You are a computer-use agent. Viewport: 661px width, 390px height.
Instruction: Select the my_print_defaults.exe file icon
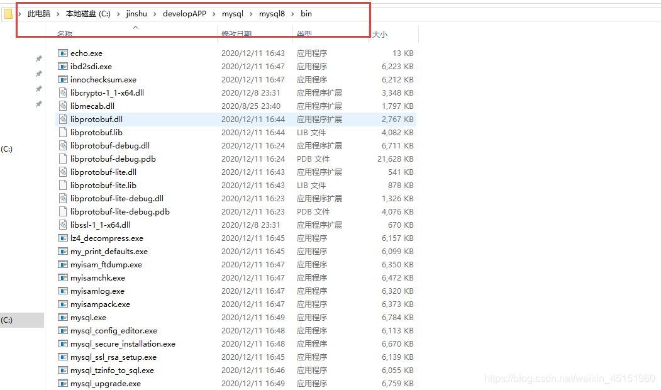(63, 251)
